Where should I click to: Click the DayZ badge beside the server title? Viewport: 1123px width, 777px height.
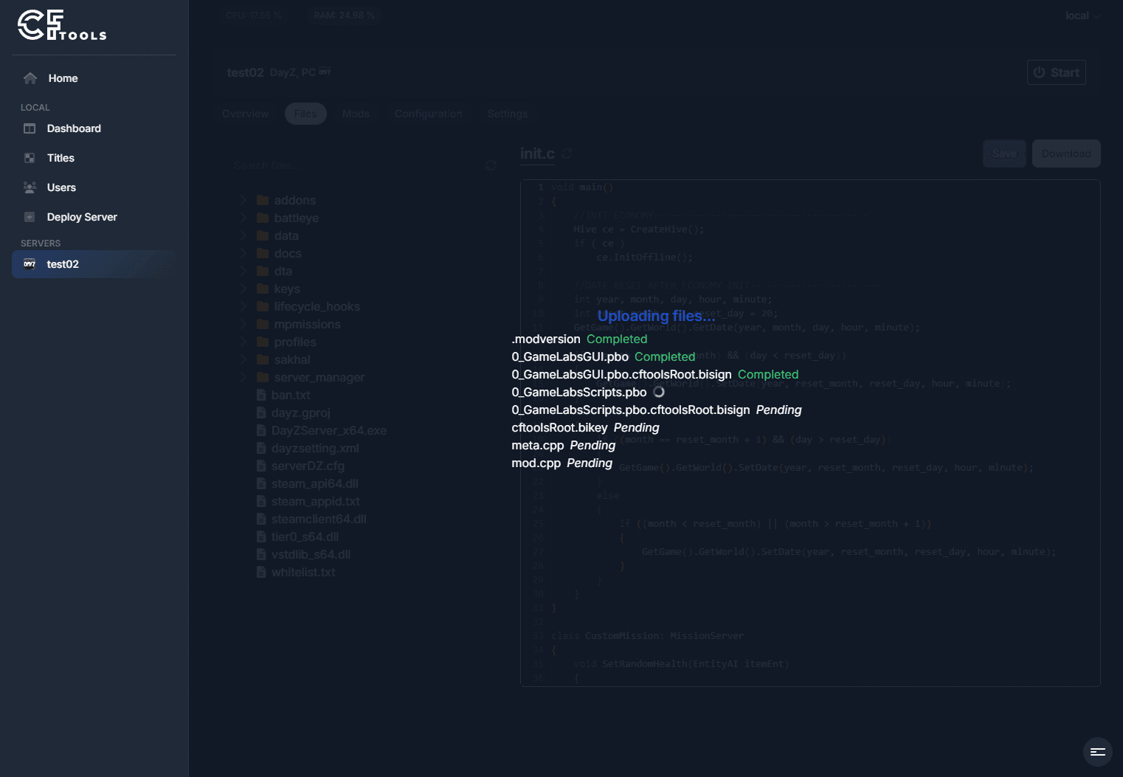(325, 72)
